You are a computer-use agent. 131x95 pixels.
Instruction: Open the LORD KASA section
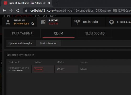point(118,22)
